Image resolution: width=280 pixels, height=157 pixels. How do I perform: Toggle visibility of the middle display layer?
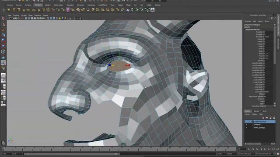(246, 125)
